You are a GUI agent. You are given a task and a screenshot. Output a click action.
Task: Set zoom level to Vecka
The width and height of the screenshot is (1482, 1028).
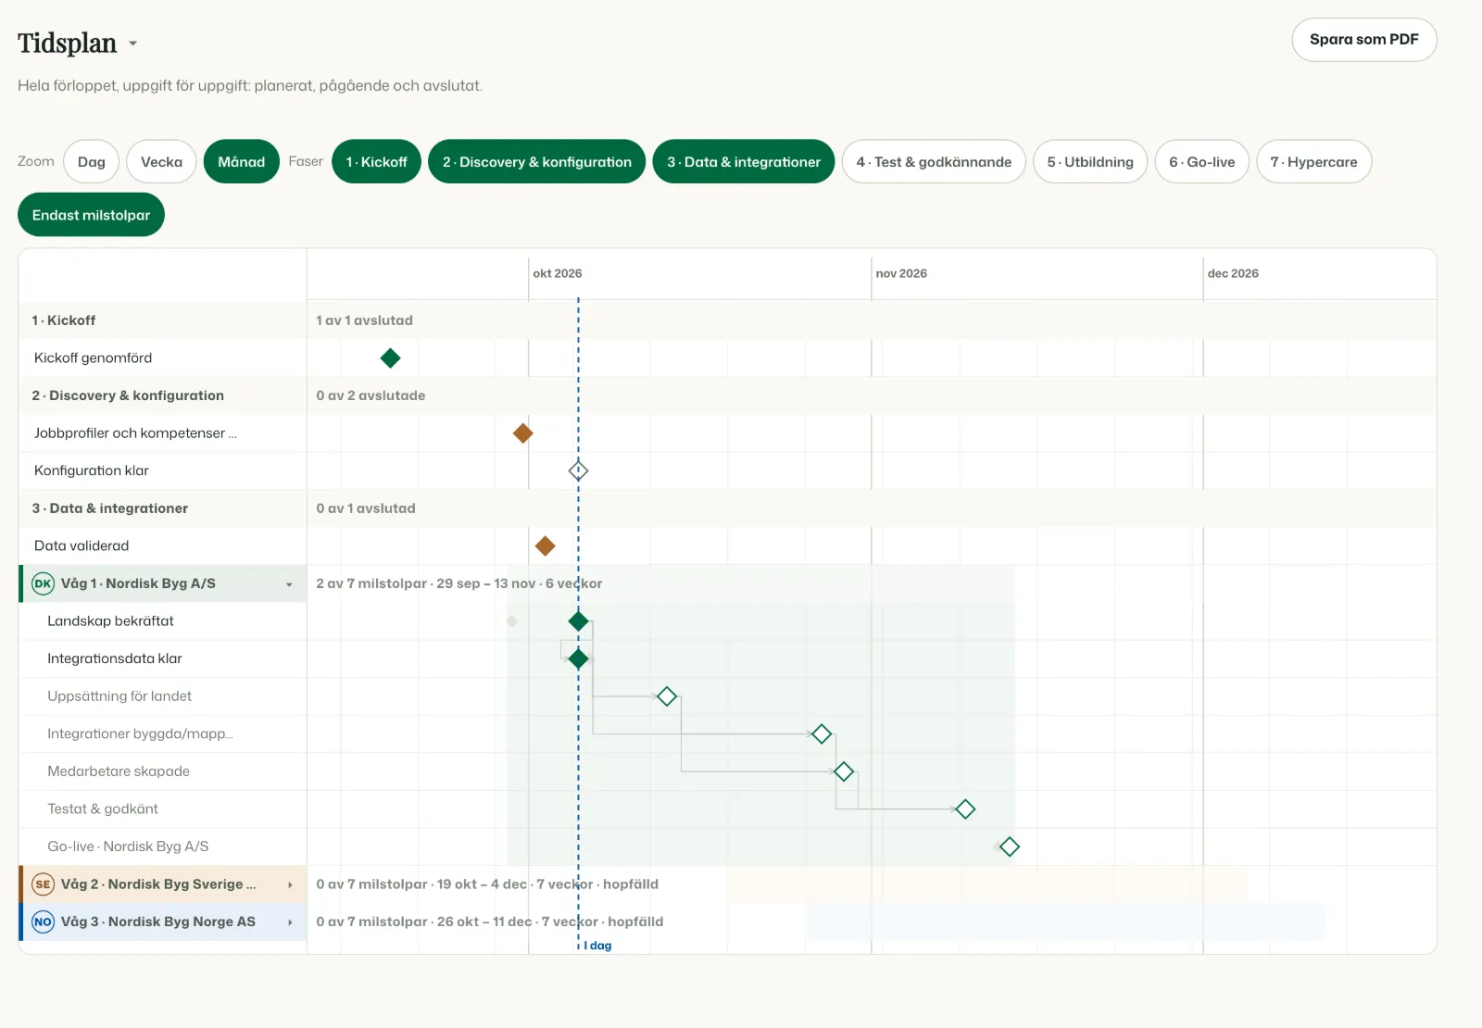coord(161,162)
